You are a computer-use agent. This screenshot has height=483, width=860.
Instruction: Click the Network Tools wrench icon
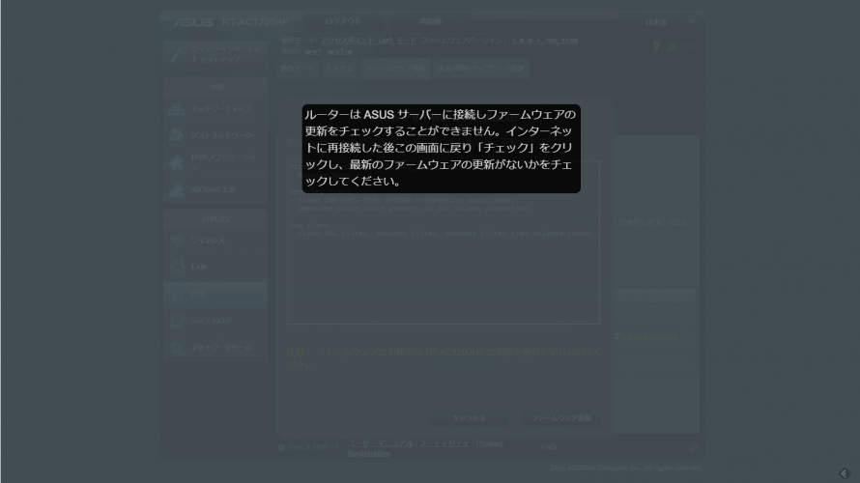click(177, 348)
